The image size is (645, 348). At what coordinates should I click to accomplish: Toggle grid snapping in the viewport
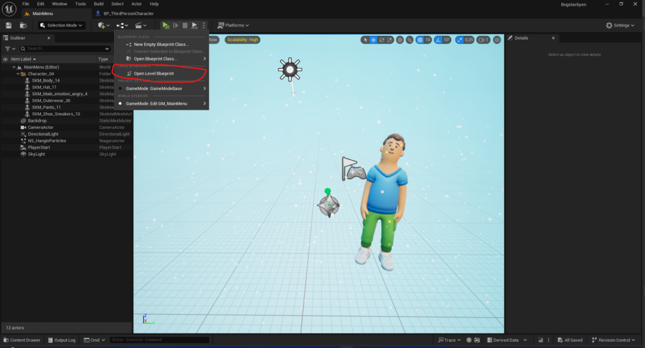point(420,40)
